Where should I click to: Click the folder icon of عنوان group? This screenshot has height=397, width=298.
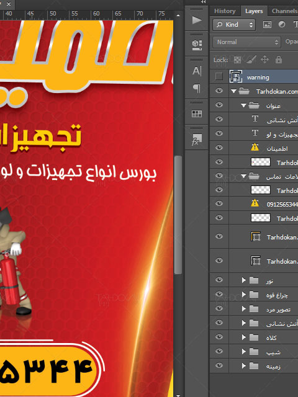pos(254,105)
